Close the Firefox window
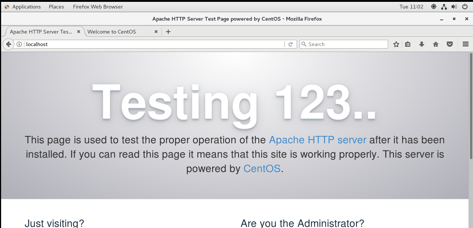The image size is (473, 228). pyautogui.click(x=466, y=19)
